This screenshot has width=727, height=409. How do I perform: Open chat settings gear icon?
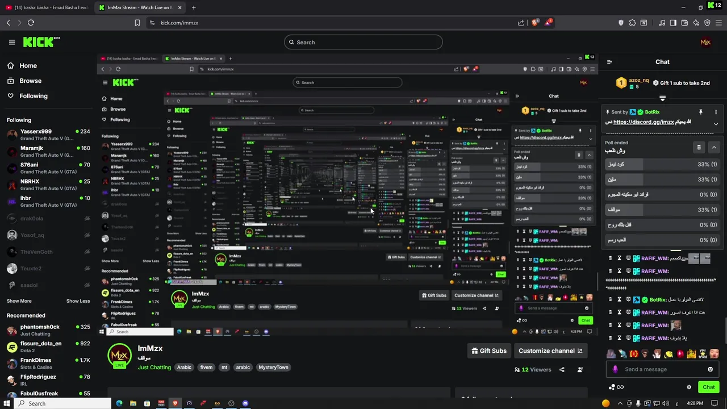click(689, 387)
